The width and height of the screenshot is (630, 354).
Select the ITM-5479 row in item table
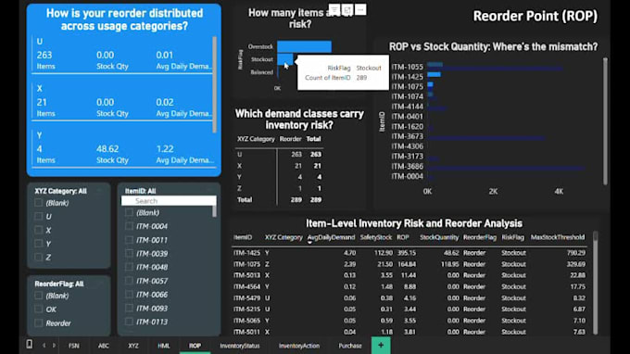[x=409, y=298]
